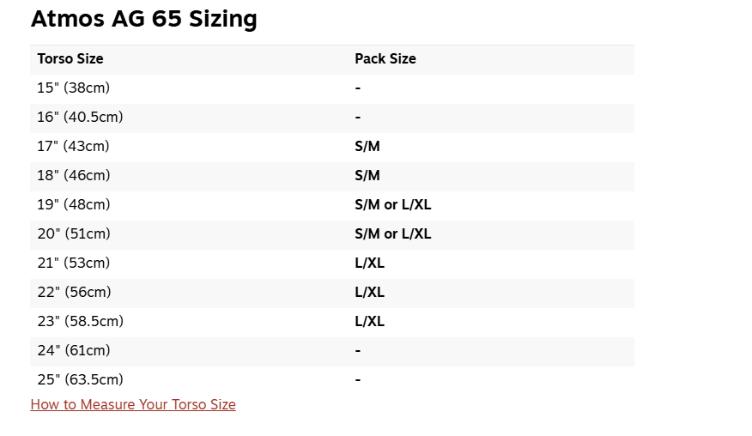Click the Atmos AG 65 Sizing heading
The width and height of the screenshot is (752, 436).
click(144, 19)
